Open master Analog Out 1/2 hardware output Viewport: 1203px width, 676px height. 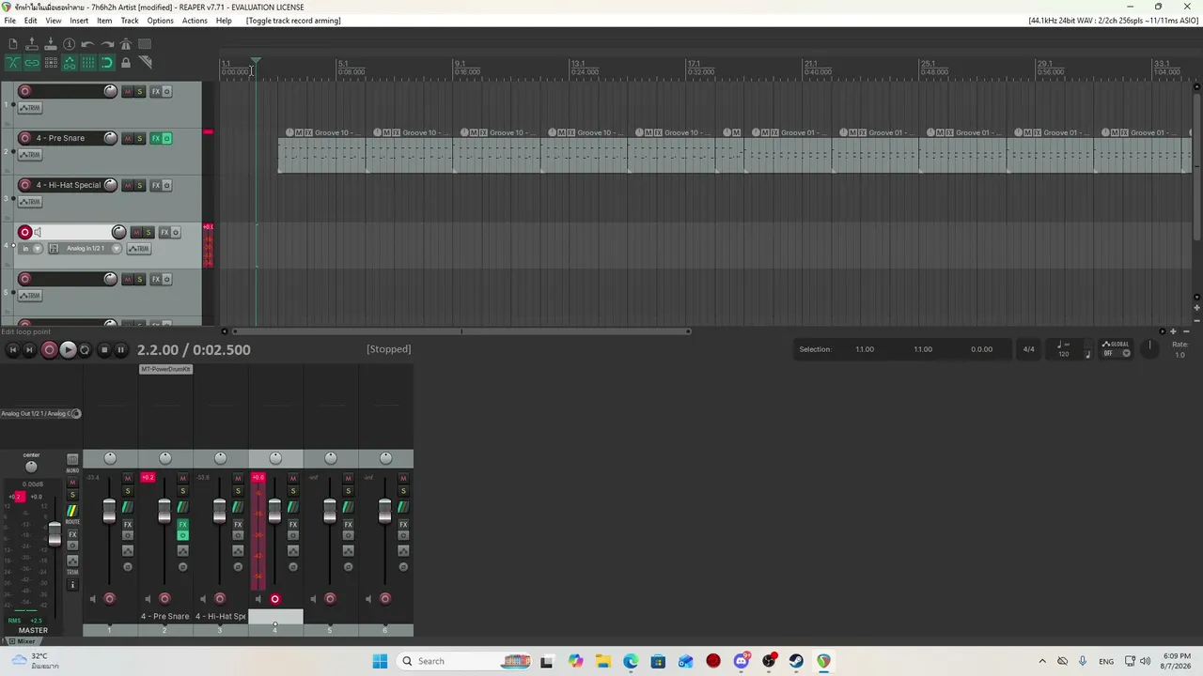tap(38, 413)
